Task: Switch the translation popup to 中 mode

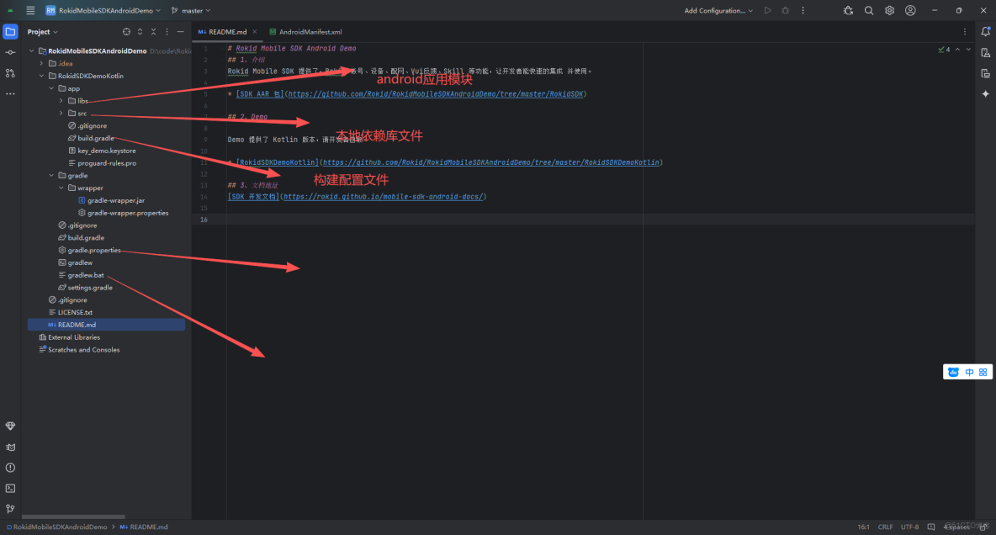Action: click(x=969, y=371)
